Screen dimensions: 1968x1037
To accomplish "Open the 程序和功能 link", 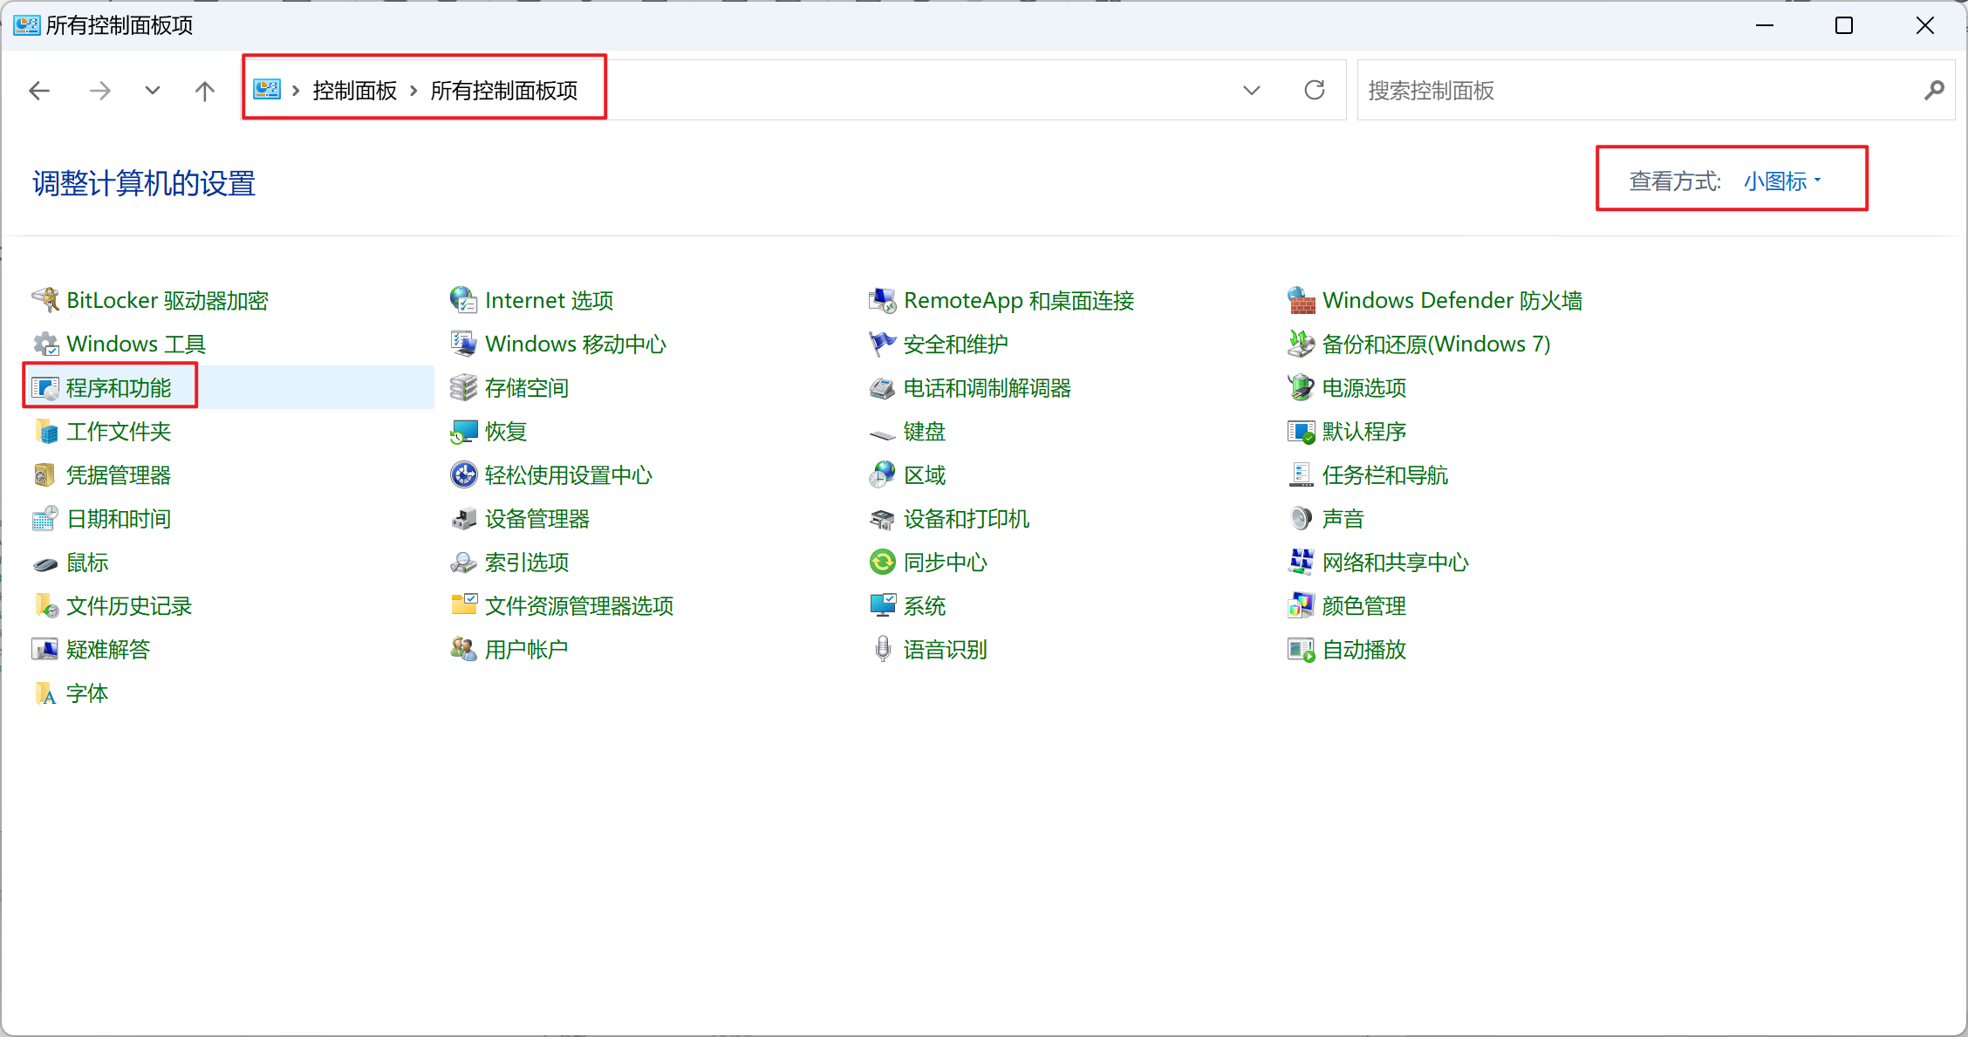I will [119, 387].
